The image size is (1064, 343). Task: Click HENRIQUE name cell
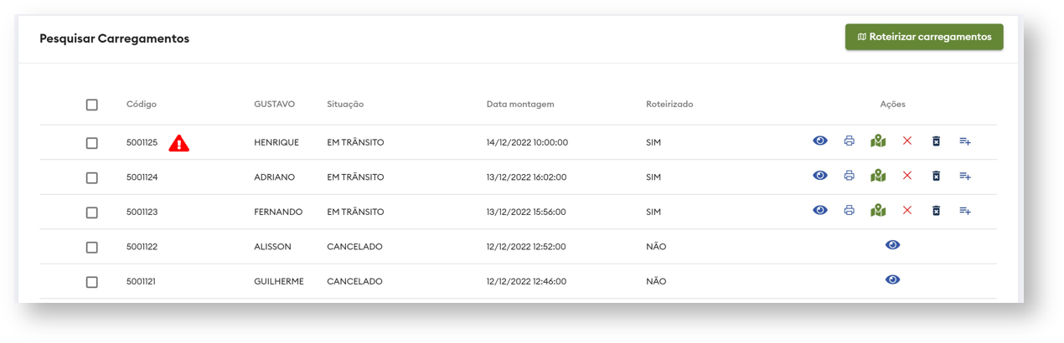276,143
